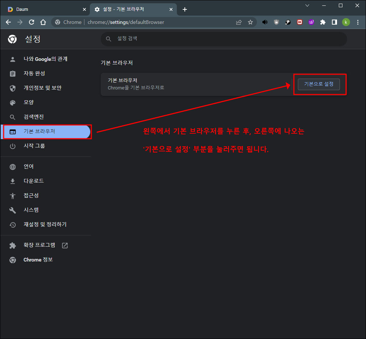Image resolution: width=366 pixels, height=339 pixels.
Task: Click the purple Wordtune extension icon
Action: point(311,22)
